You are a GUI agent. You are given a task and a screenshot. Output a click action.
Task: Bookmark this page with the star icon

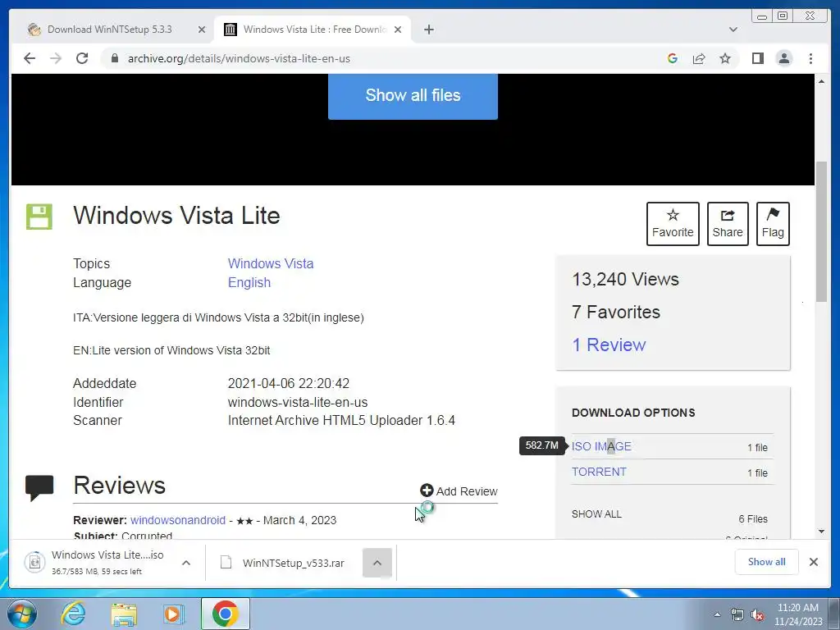coord(725,58)
